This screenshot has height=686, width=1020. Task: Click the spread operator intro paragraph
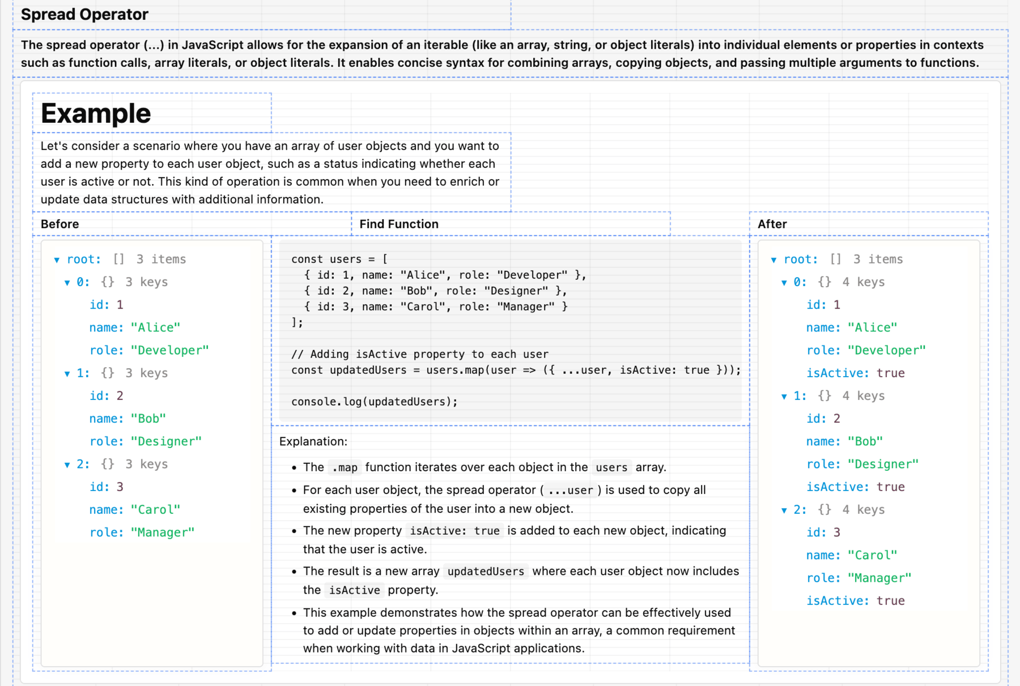click(502, 54)
